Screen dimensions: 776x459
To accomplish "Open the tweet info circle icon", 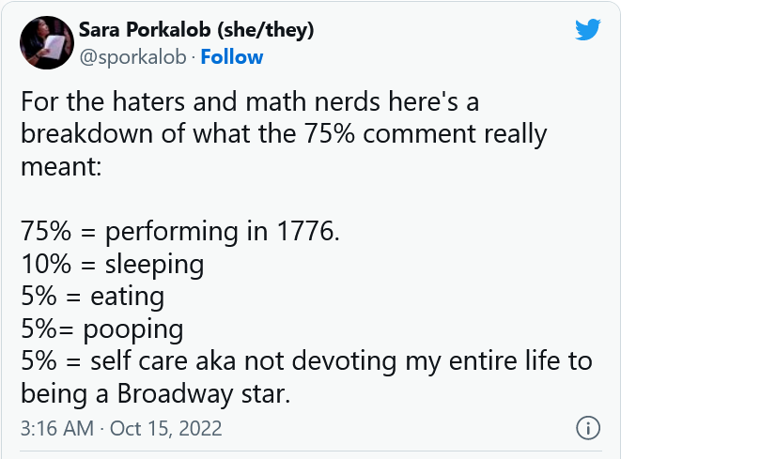I will pos(587,428).
